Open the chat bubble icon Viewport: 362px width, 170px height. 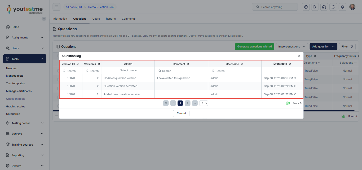point(333,7)
